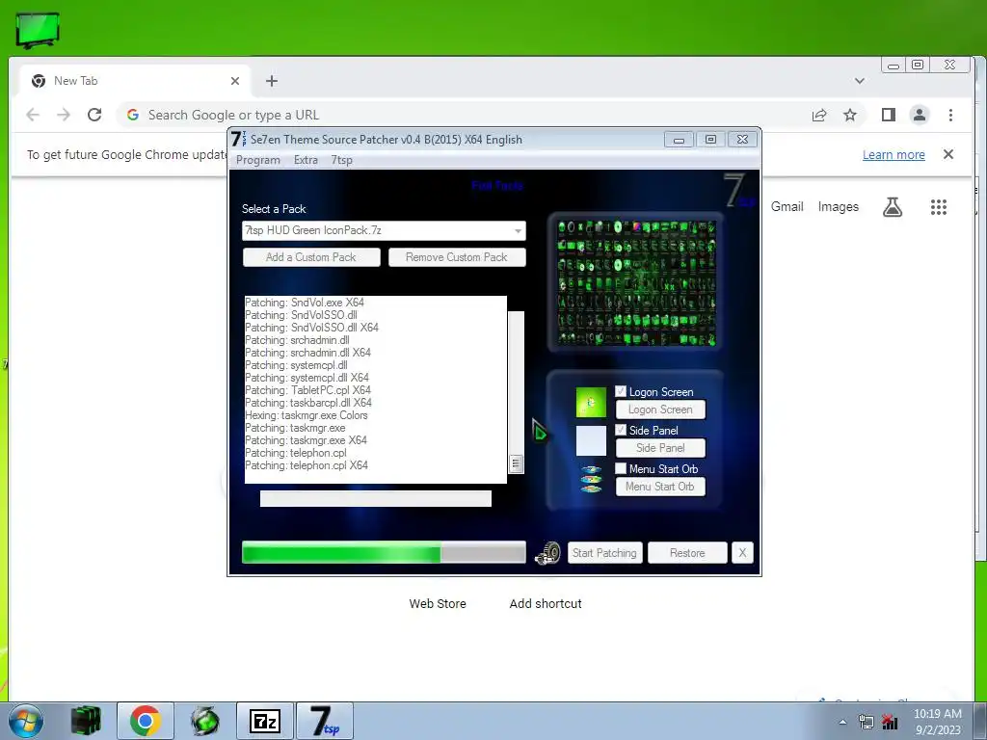This screenshot has height=740, width=987.
Task: Share this page in Chrome
Action: point(819,116)
